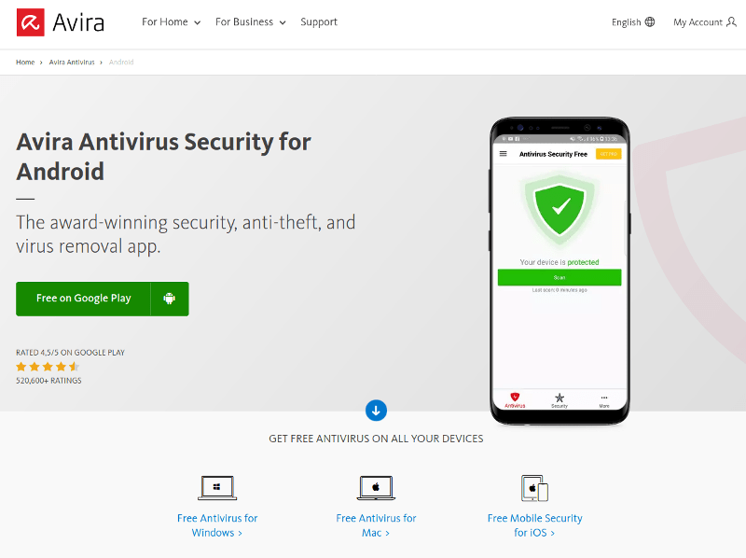
Task: Go to Home breadcrumb link
Action: [25, 63]
